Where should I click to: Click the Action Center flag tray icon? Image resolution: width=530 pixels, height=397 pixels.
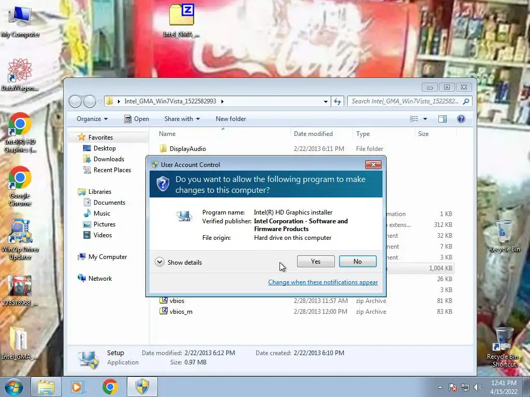[x=453, y=387]
